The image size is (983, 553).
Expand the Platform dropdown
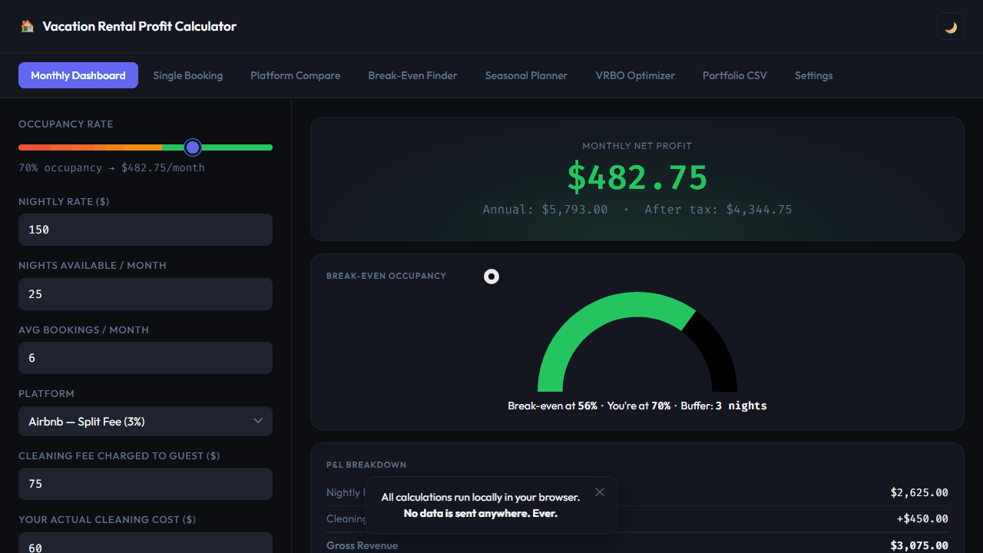click(145, 422)
